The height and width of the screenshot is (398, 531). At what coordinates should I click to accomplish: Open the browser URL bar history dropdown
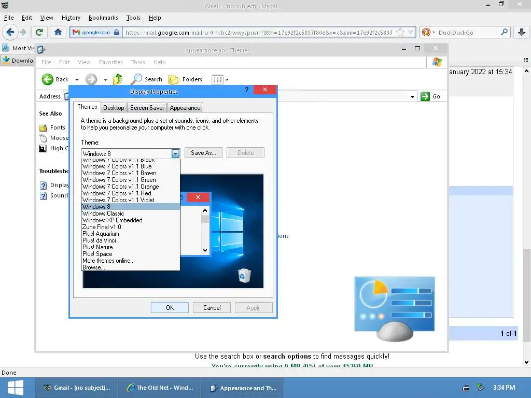[411, 33]
